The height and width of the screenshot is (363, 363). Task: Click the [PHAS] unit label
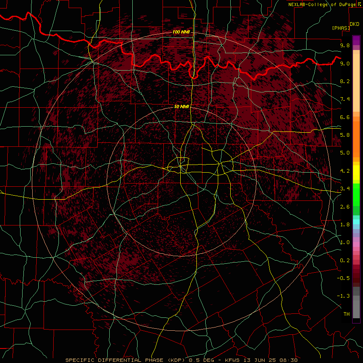[341, 28]
